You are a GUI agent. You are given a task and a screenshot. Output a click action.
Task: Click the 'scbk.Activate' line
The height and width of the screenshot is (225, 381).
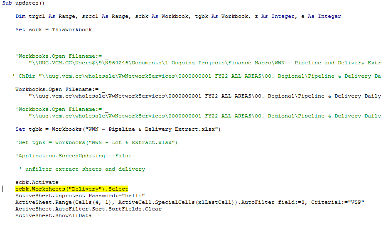37,183
